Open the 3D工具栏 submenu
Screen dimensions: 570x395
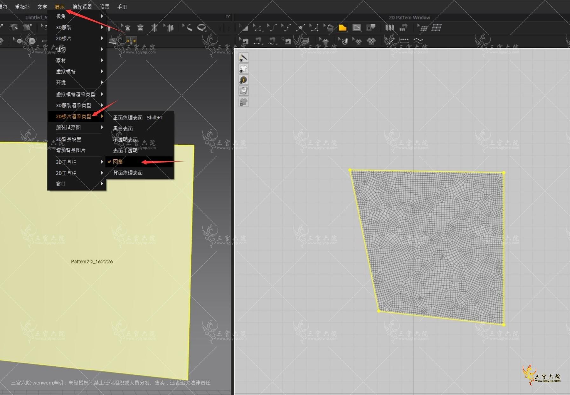pos(77,162)
